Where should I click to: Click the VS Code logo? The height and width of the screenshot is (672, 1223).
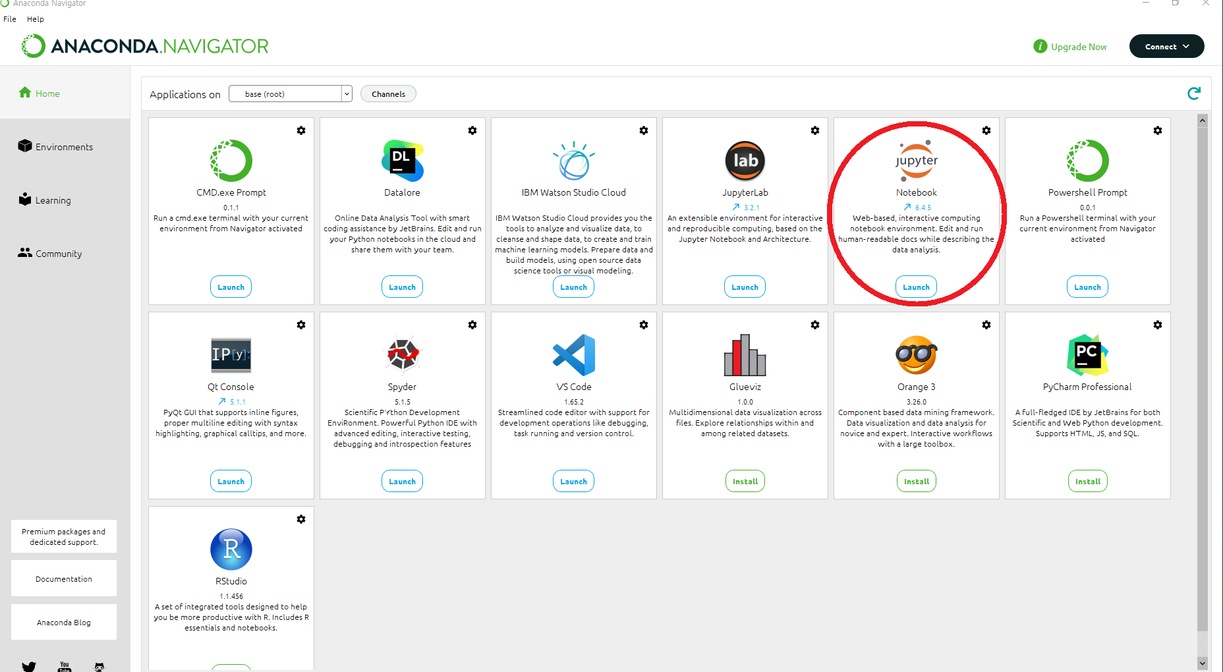tap(574, 355)
